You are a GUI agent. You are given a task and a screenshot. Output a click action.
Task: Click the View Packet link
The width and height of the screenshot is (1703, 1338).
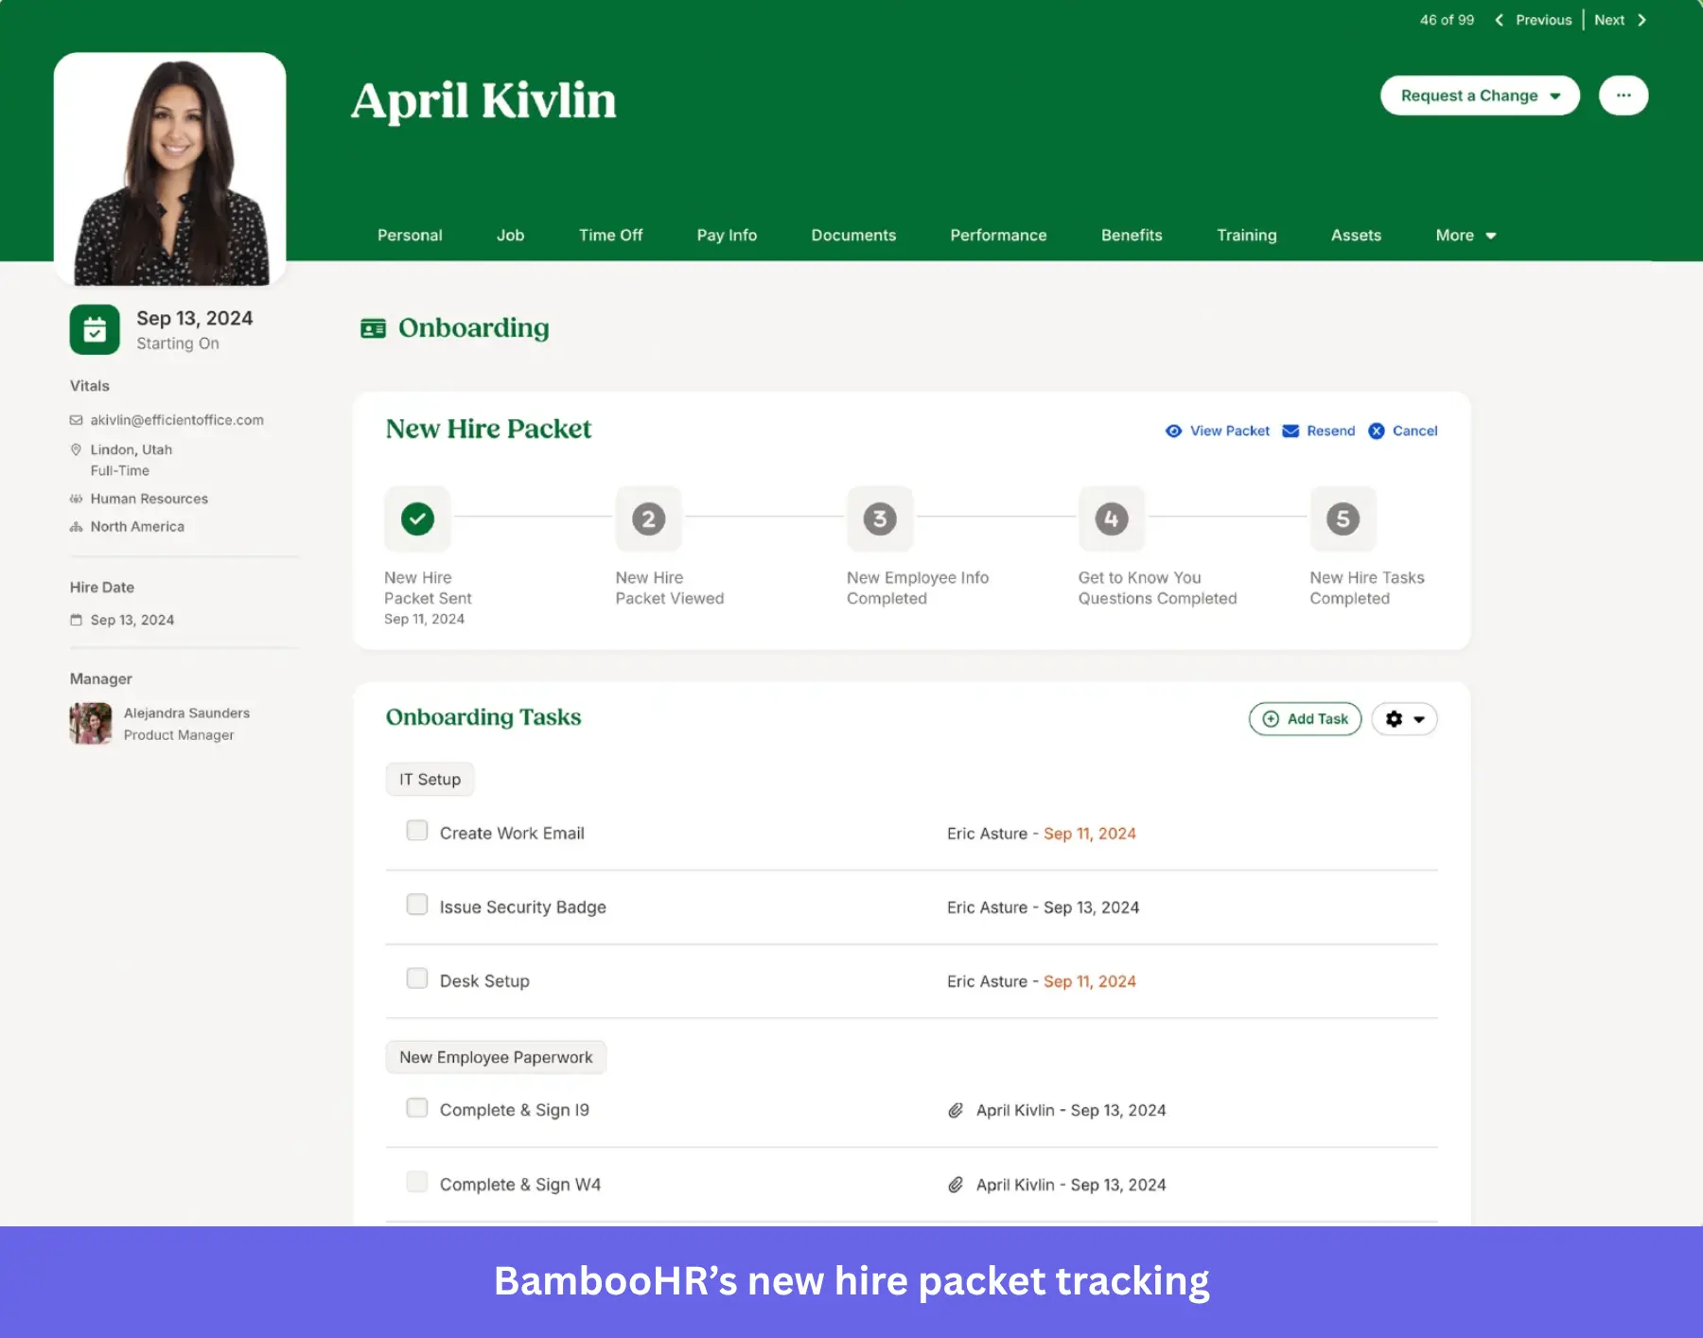pyautogui.click(x=1230, y=431)
